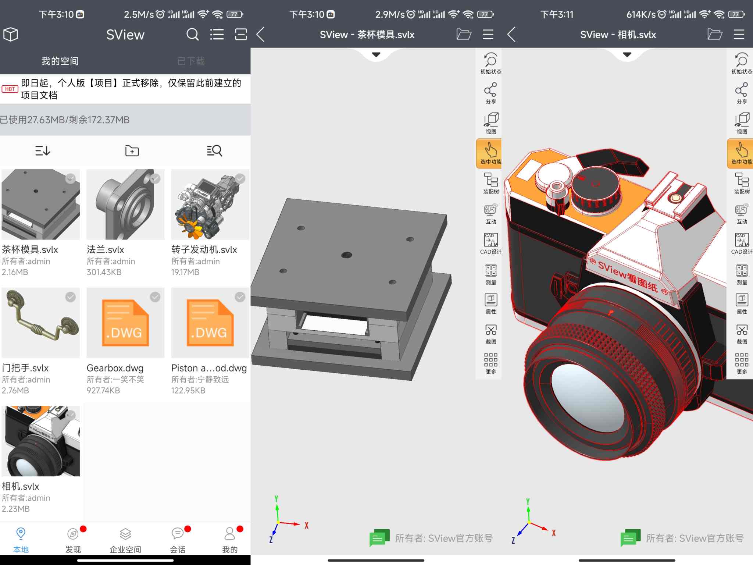
Task: Tap the 3D cube icon in SView header
Action: [11, 35]
